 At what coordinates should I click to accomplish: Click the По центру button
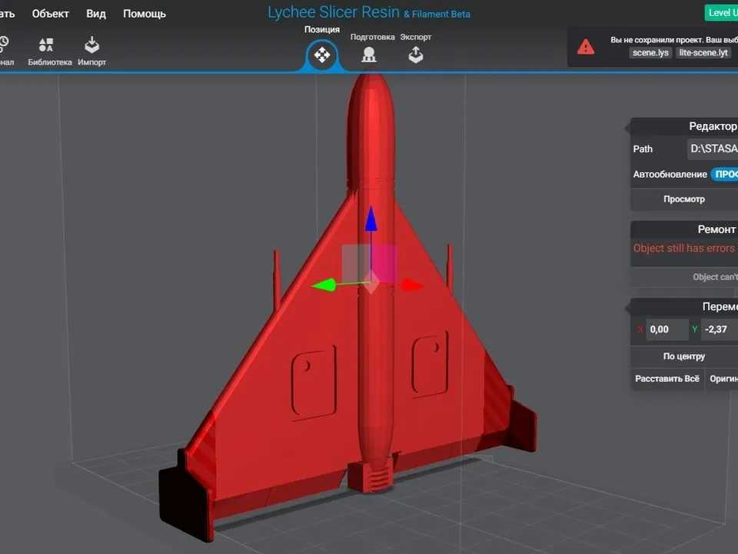coord(683,355)
